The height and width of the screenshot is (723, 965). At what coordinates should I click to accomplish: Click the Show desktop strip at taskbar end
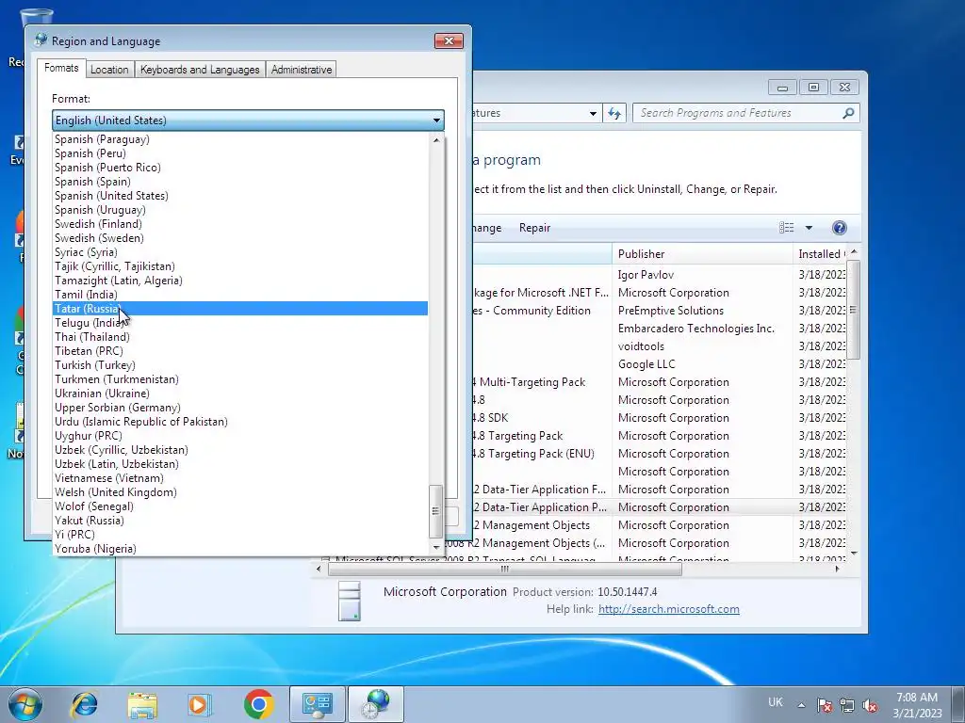(959, 704)
